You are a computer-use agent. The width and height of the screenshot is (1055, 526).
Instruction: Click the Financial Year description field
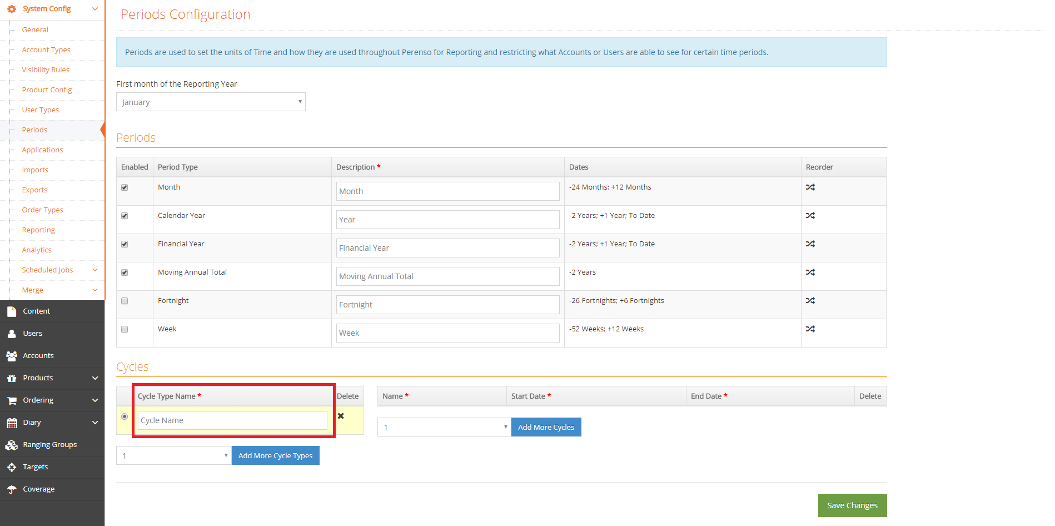coord(448,248)
